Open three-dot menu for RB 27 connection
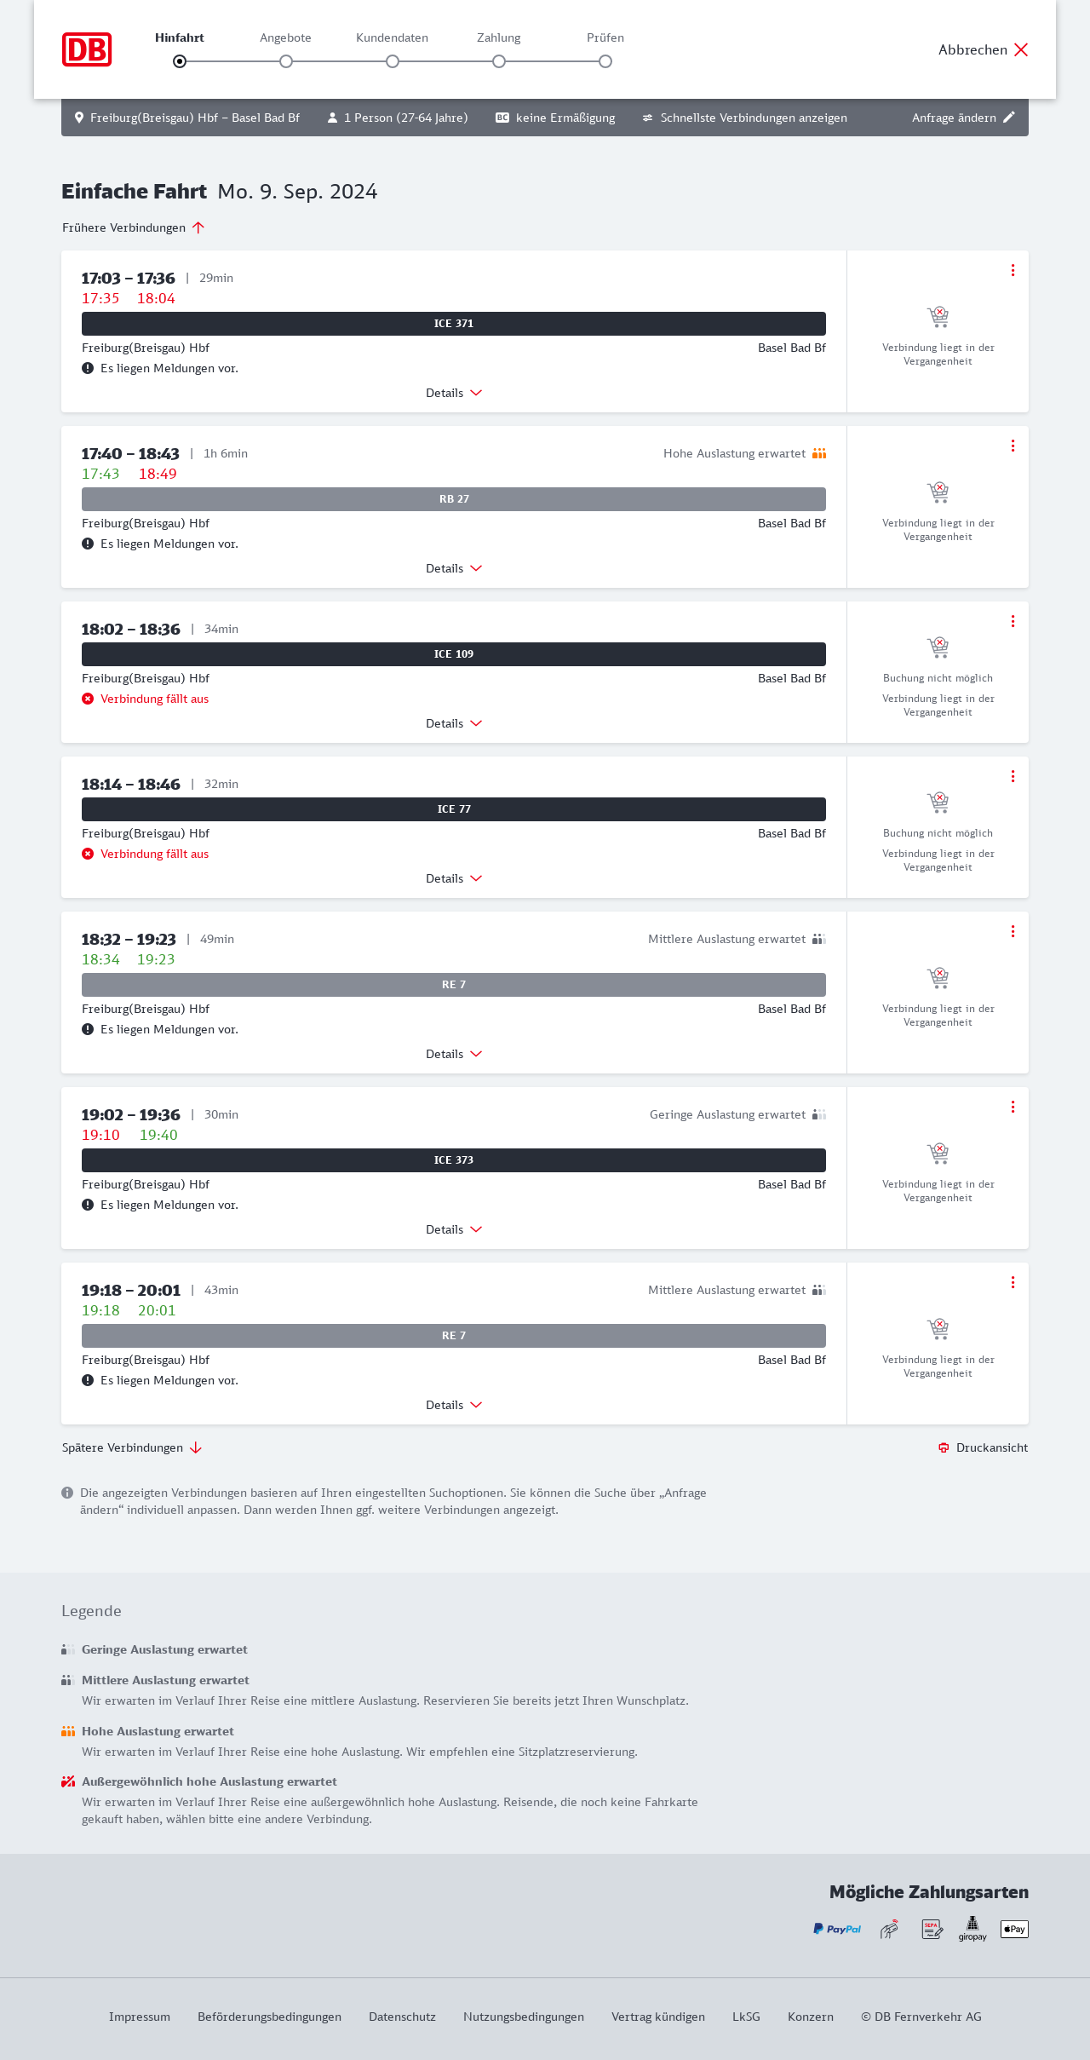 point(1013,446)
